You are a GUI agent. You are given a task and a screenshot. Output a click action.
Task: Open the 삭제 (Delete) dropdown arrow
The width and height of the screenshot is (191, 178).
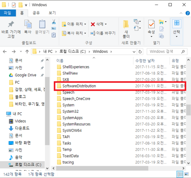pyautogui.click(x=106, y=24)
